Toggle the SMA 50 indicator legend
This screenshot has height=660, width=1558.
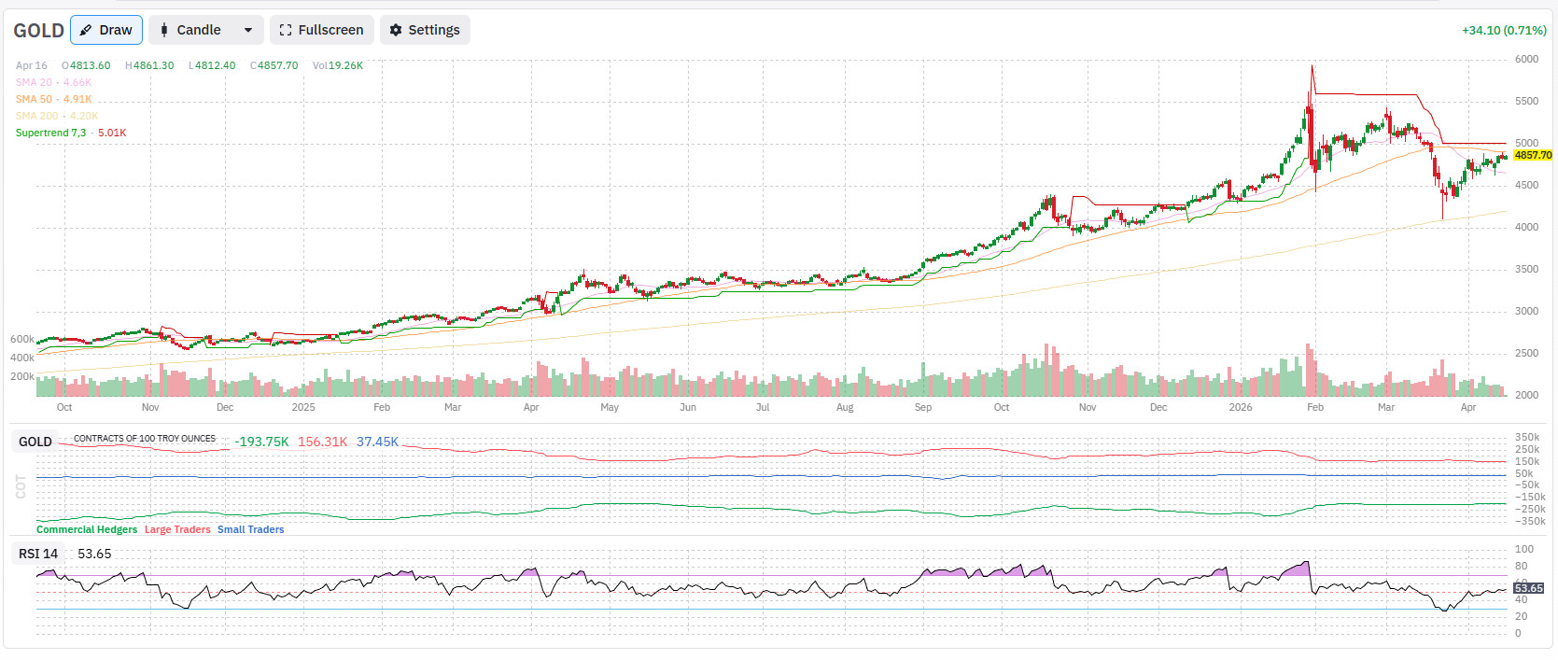click(53, 99)
